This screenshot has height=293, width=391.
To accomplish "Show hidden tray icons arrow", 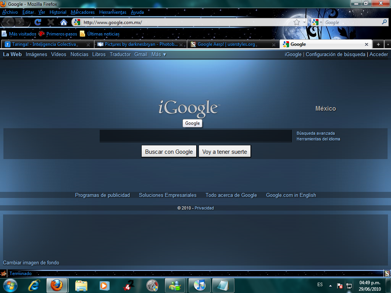I will pyautogui.click(x=330, y=285).
